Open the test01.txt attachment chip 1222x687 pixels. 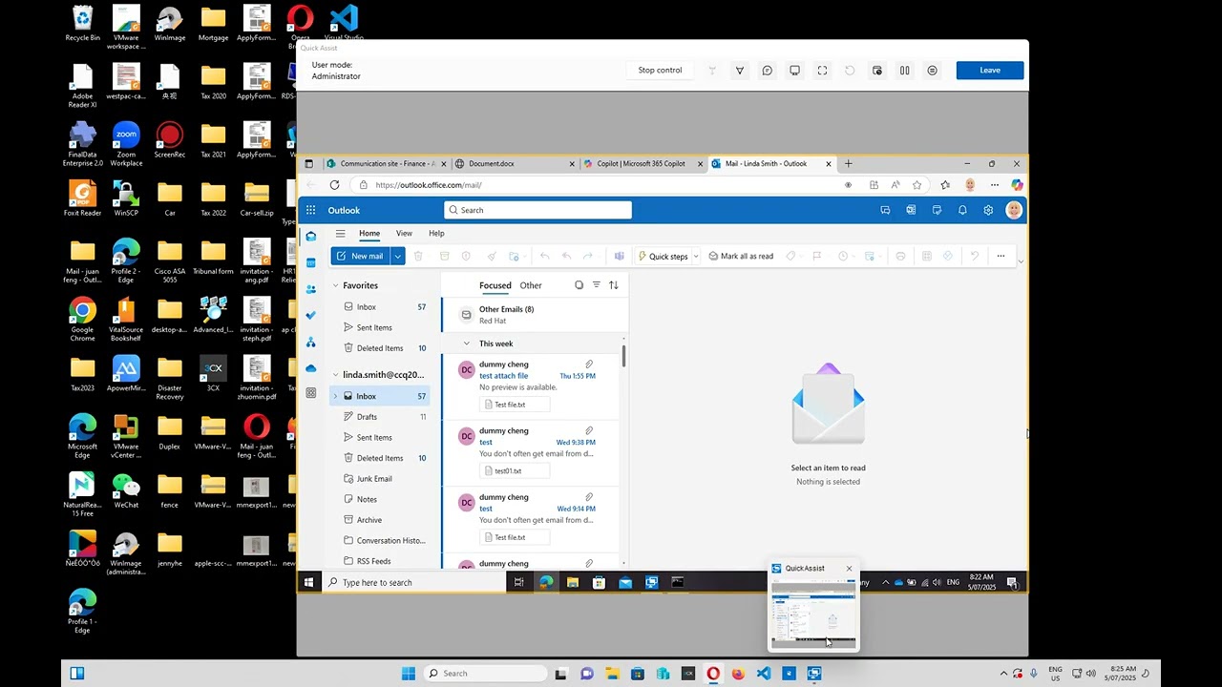pyautogui.click(x=514, y=470)
